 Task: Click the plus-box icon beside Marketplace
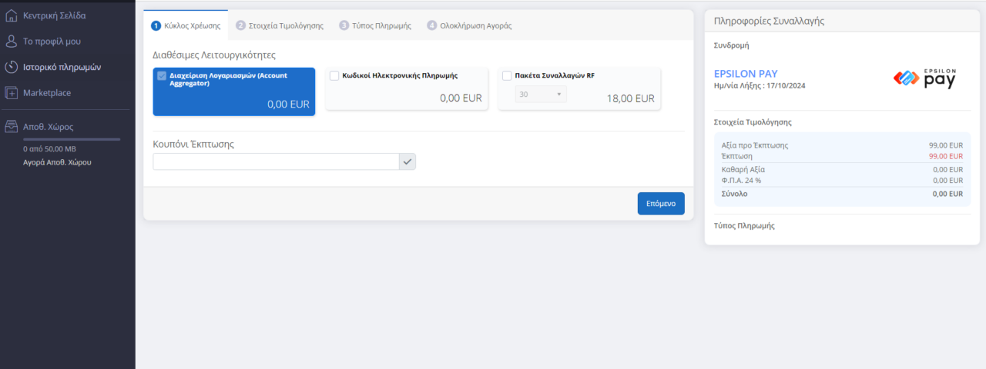coord(12,93)
